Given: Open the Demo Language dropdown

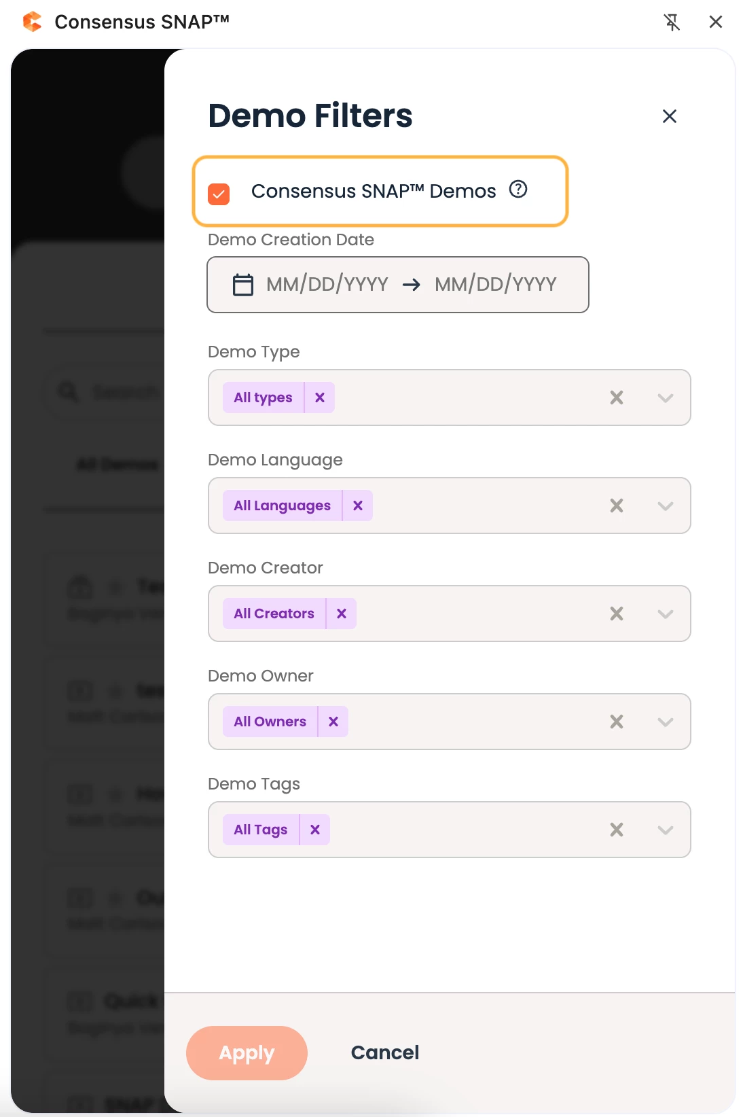Looking at the screenshot, I should coord(666,506).
